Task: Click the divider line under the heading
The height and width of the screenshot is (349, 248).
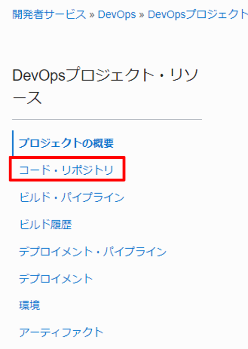Action: coord(107,120)
